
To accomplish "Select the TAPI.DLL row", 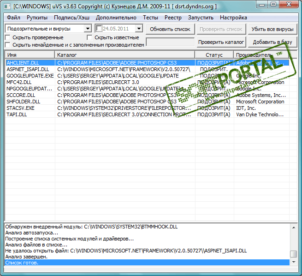I will click(x=147, y=114).
